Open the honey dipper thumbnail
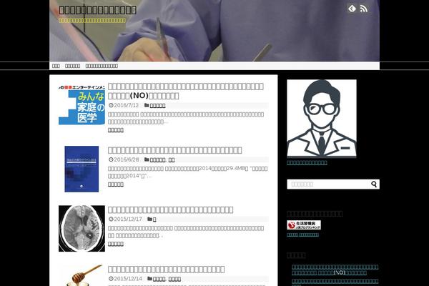 tap(82, 275)
